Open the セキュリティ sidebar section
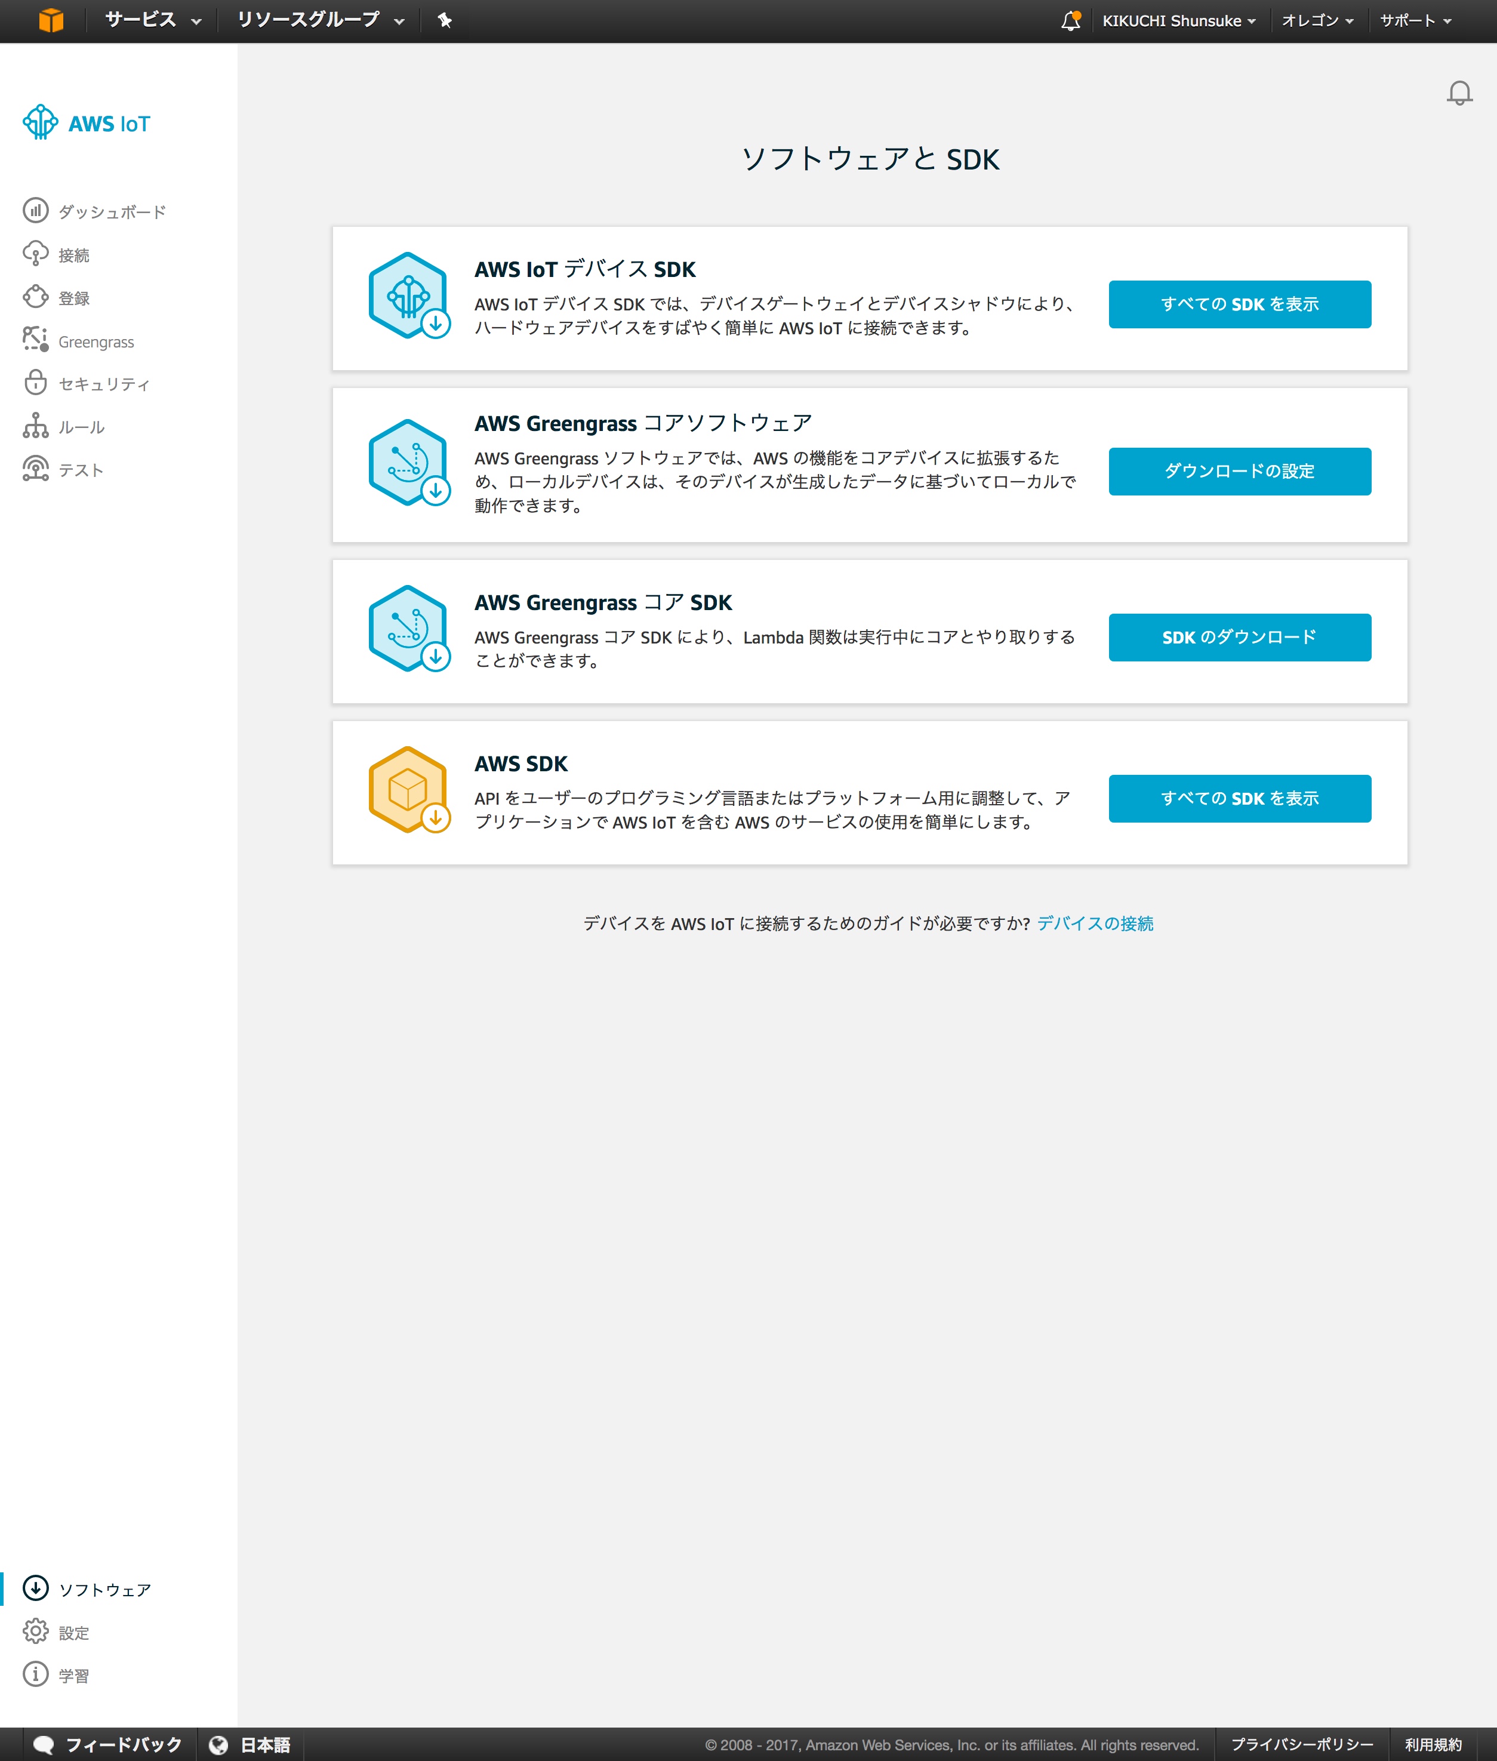The height and width of the screenshot is (1761, 1497). point(104,384)
